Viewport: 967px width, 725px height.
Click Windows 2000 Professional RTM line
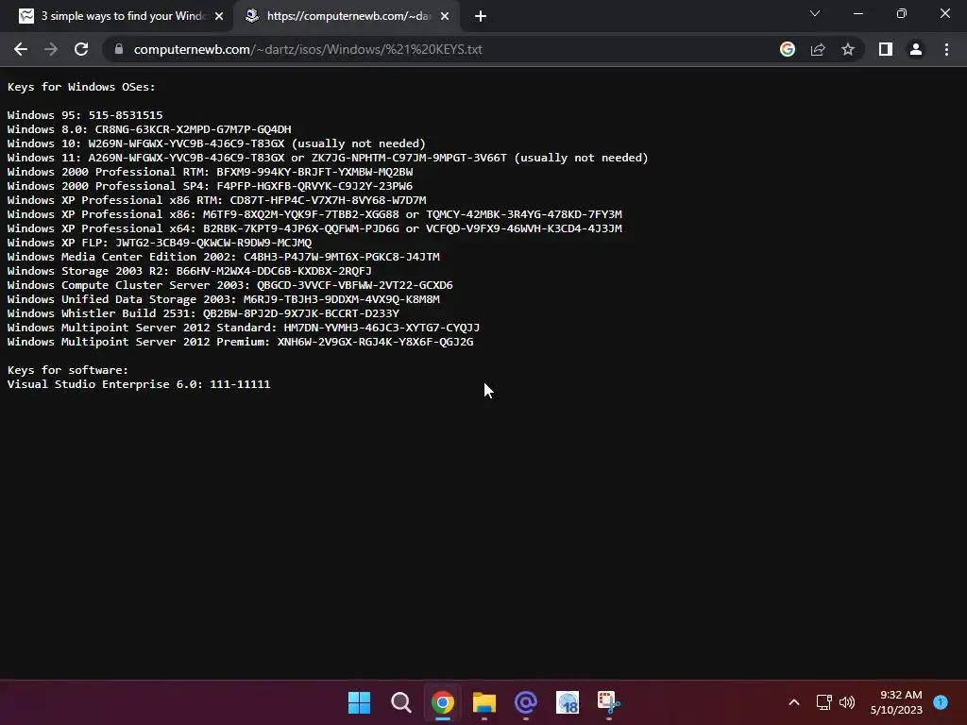[x=211, y=172]
